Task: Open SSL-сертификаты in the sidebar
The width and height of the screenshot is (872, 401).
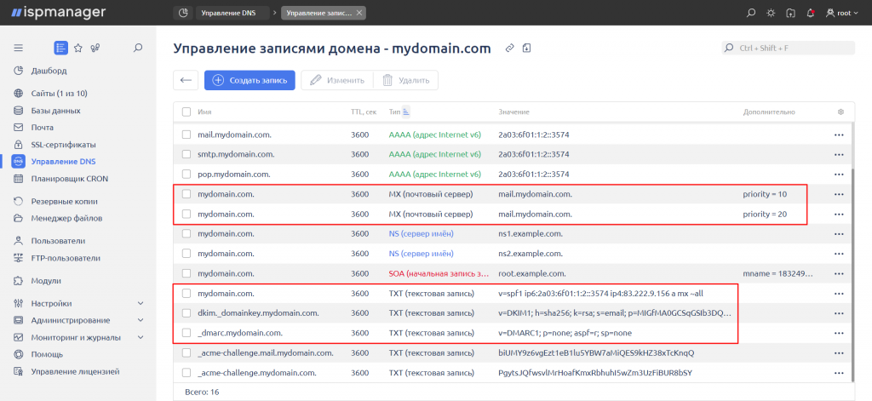Action: (63, 145)
